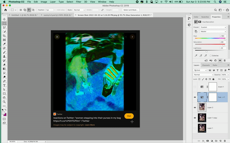Image resolution: width=230 pixels, height=143 pixels.
Task: Click the Learn More link in image
Action: [90, 125]
